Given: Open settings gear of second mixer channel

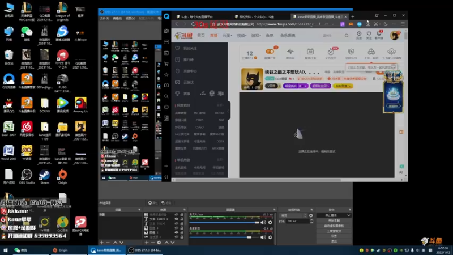Looking at the screenshot, I should (270, 237).
